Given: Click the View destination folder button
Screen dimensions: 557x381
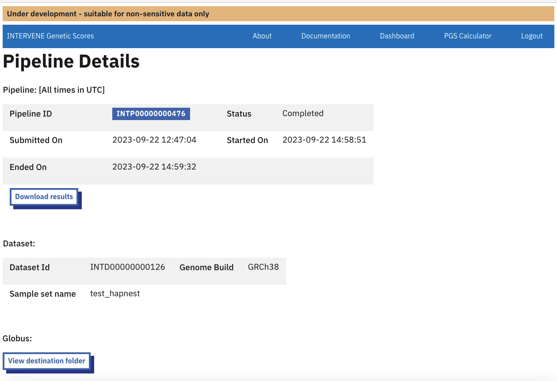Looking at the screenshot, I should point(47,361).
